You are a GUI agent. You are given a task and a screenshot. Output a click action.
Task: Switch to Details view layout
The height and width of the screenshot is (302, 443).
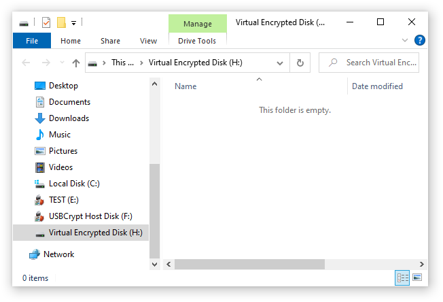coord(402,278)
